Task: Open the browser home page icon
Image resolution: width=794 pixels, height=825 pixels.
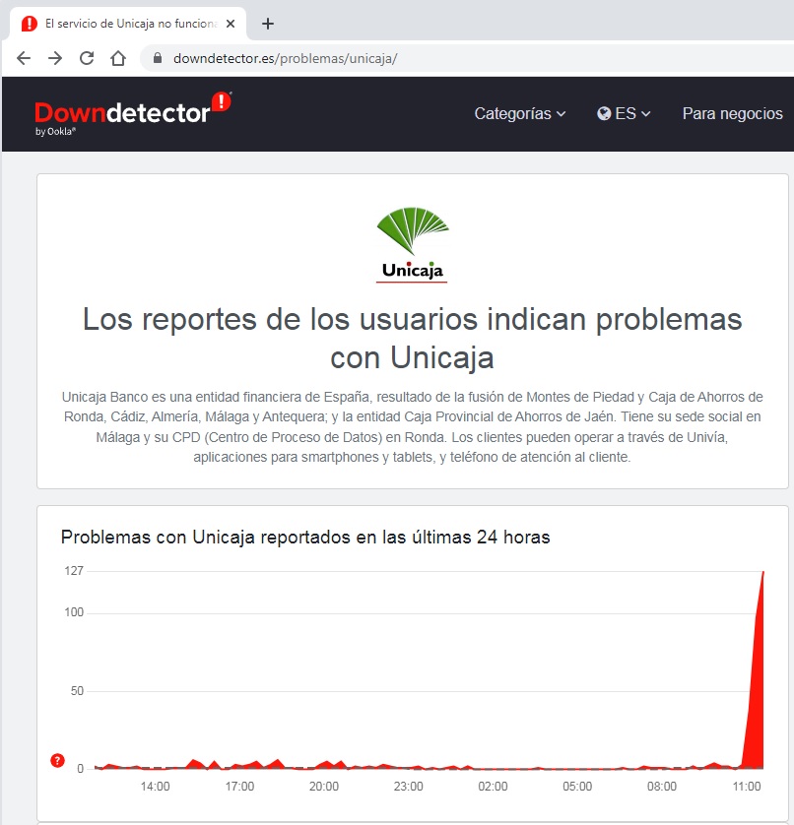Action: (x=118, y=58)
